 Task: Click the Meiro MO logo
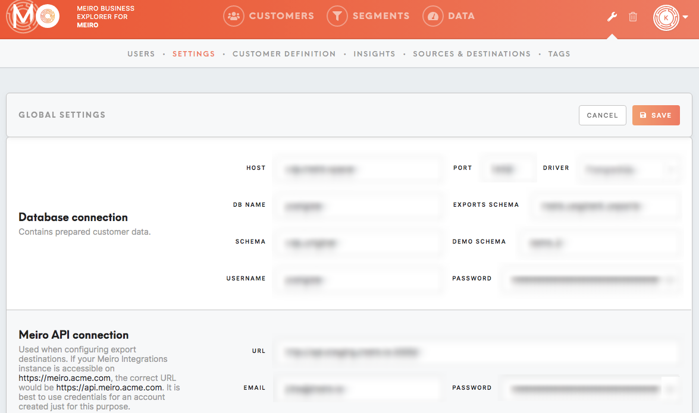pyautogui.click(x=33, y=17)
